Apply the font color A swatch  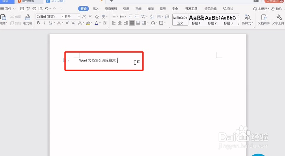(x=96, y=23)
